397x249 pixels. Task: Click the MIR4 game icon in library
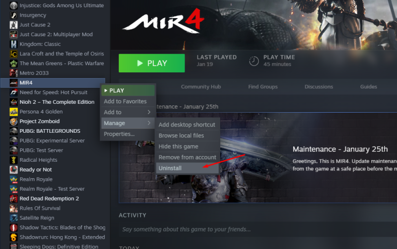point(13,83)
